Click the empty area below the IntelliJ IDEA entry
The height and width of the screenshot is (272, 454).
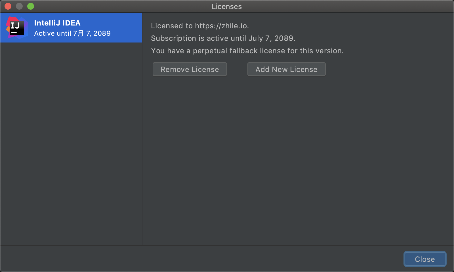(x=71, y=142)
